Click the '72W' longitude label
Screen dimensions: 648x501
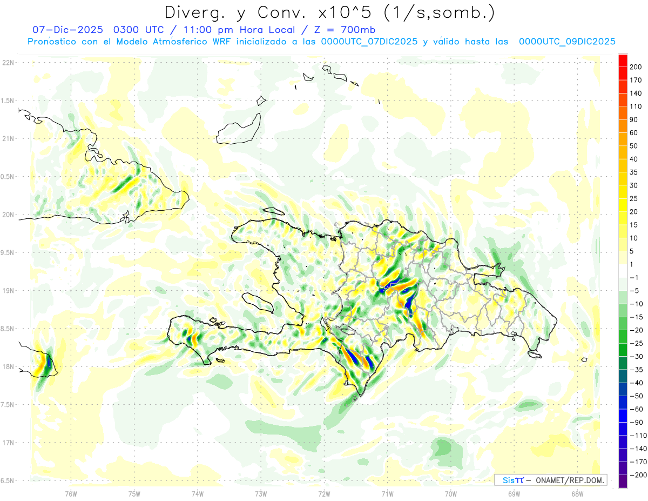(324, 493)
